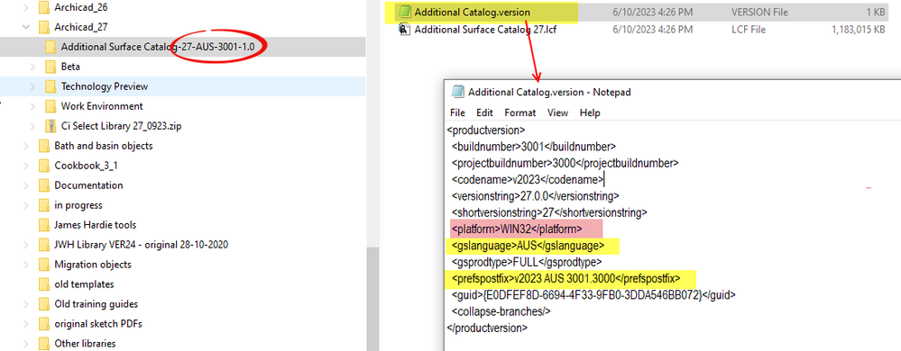Expand the Technology Preview folder node
This screenshot has height=351, width=901.
[32, 86]
